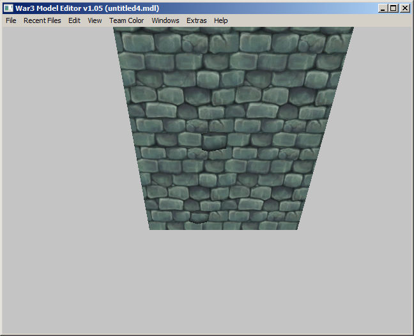The width and height of the screenshot is (414, 336).
Task: Open the View menu
Action: (x=95, y=20)
